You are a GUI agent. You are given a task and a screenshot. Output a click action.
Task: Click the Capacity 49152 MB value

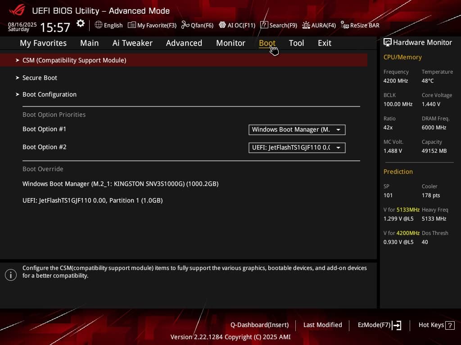click(434, 151)
